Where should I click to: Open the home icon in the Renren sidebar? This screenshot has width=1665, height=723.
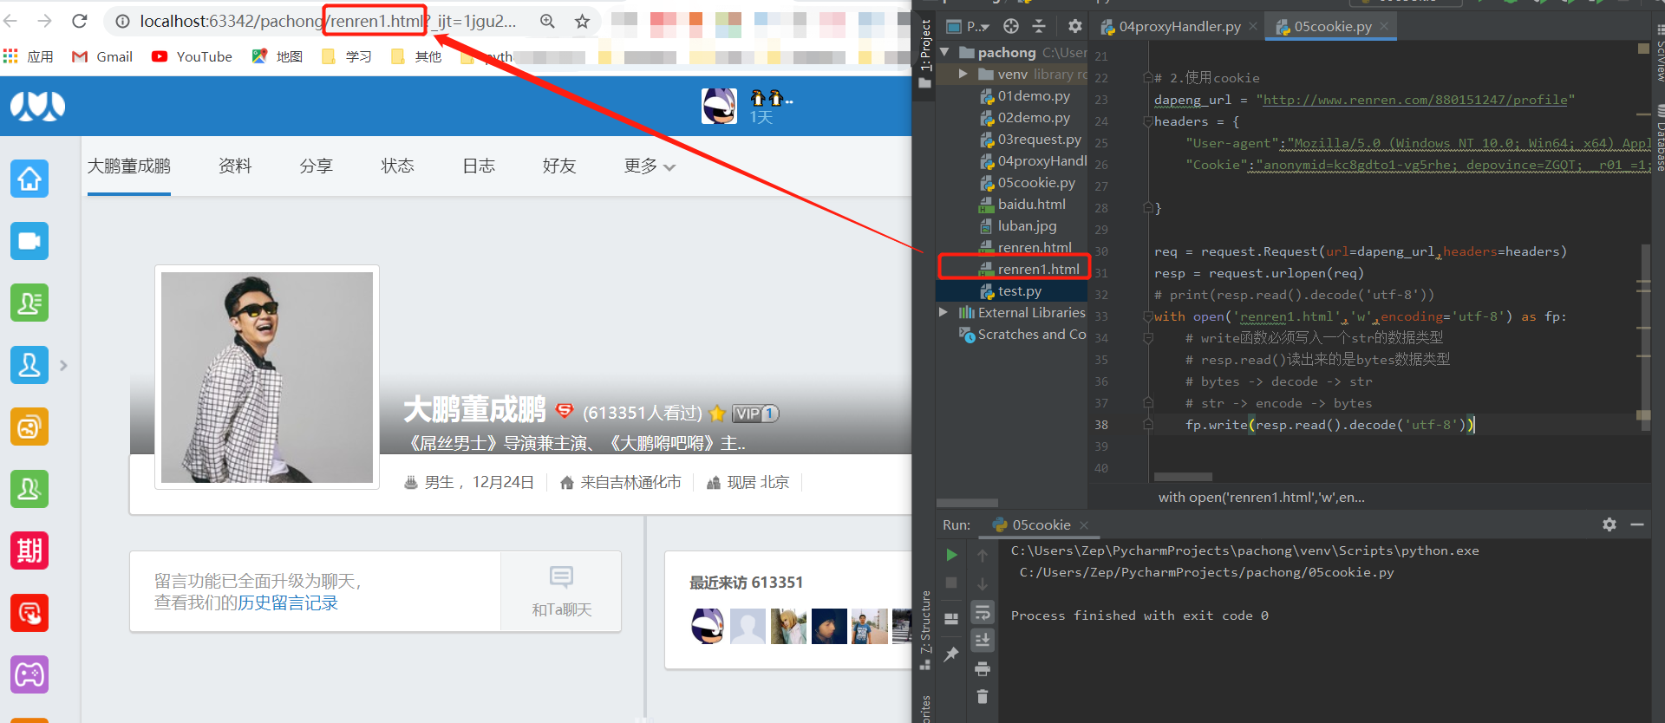[29, 179]
